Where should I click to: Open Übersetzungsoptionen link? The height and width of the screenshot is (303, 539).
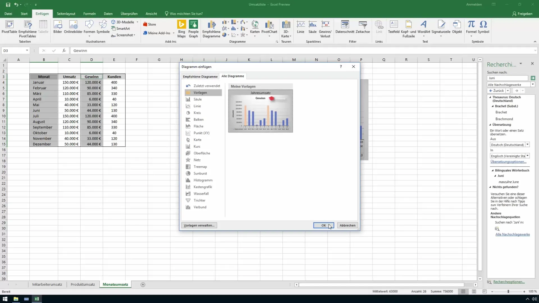coord(508,162)
